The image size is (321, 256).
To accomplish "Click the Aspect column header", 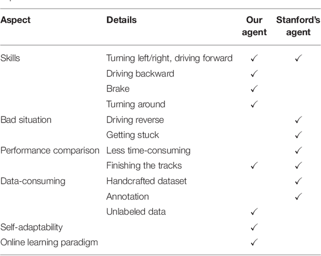I will coord(15,20).
